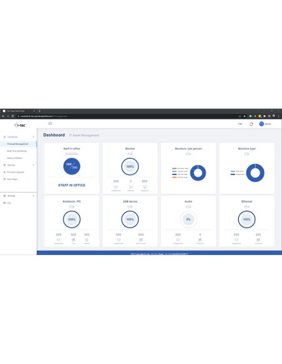
Task: Click the badge under Monitors type title
Action: tap(246, 154)
